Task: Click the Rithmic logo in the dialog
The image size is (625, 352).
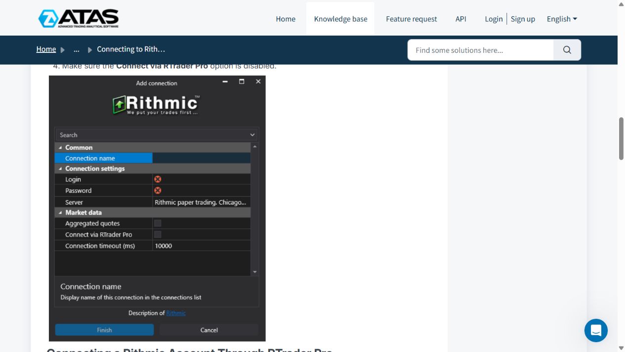Action: 156,104
